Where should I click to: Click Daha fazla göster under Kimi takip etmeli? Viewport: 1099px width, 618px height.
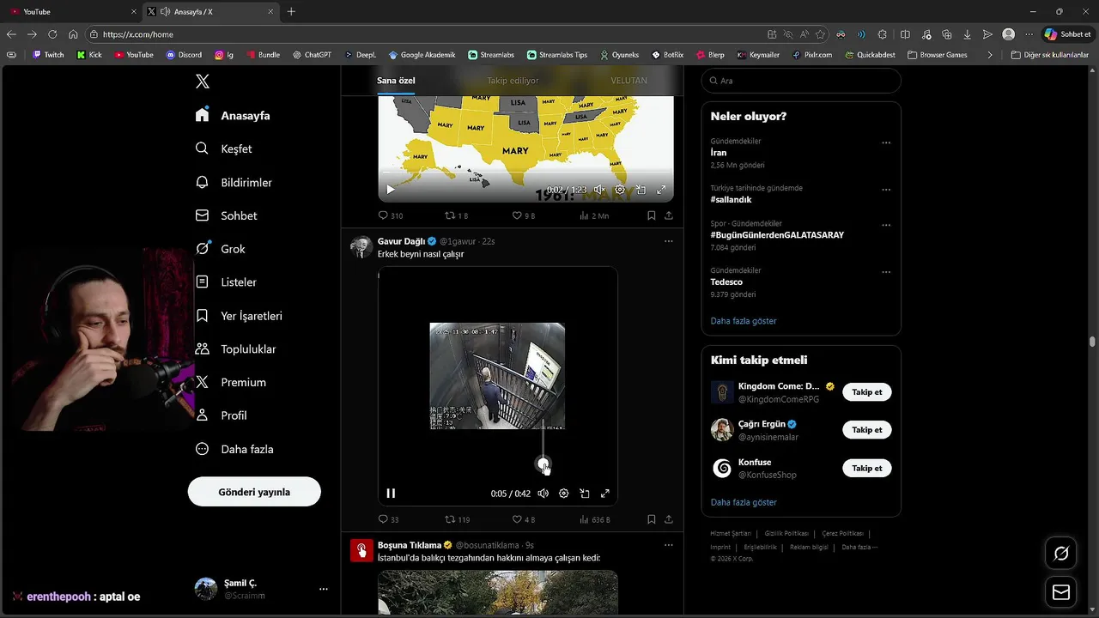[x=744, y=502]
